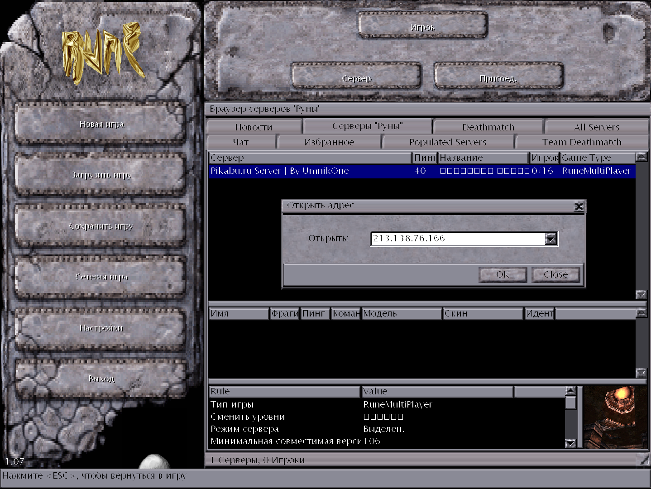Select the Режим сервера rule row
Image resolution: width=651 pixels, height=489 pixels.
[387, 429]
